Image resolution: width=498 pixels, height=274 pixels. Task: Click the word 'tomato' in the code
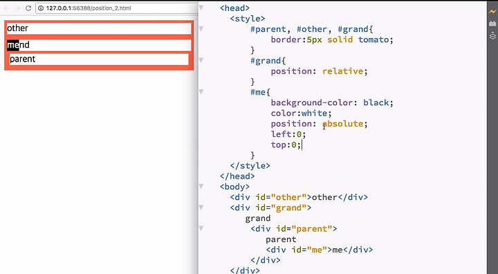pos(373,39)
